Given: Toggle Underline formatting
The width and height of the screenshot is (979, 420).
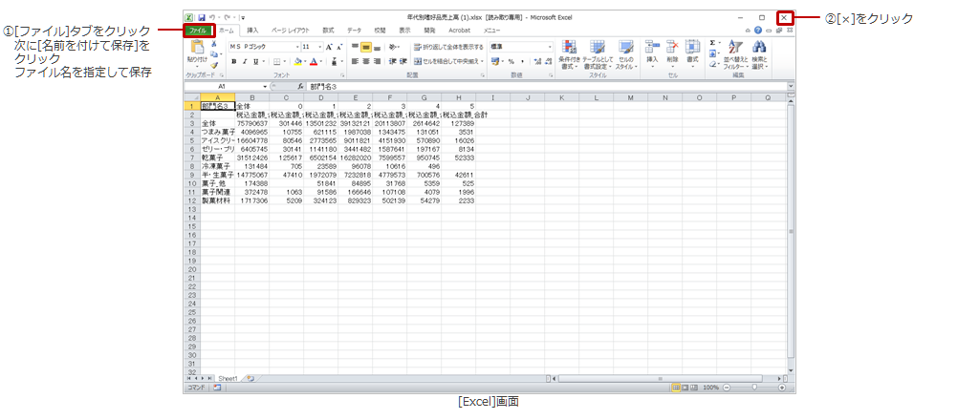Looking at the screenshot, I should pyautogui.click(x=255, y=62).
